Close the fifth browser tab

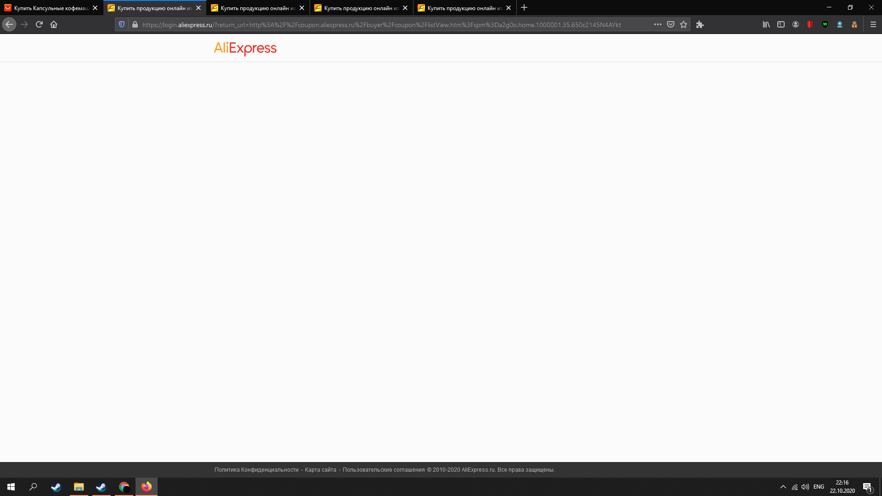[509, 8]
